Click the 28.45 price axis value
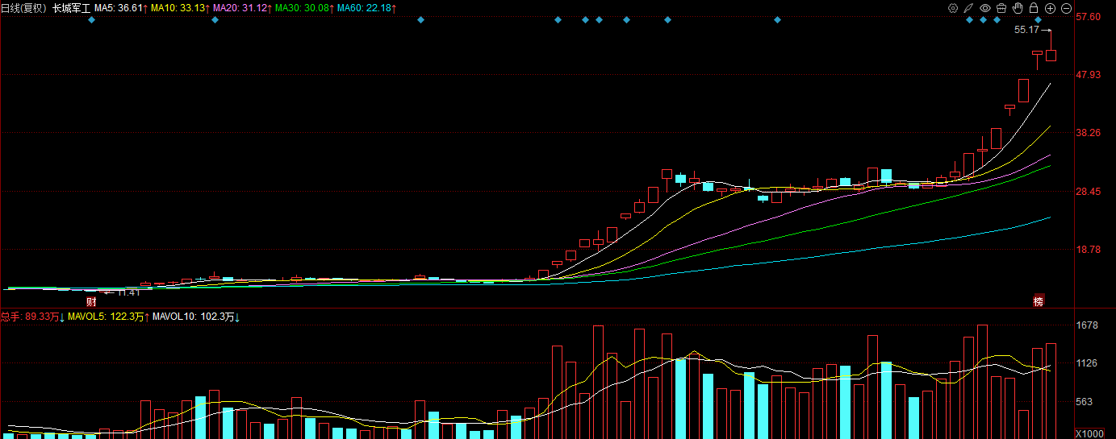Image resolution: width=1116 pixels, height=439 pixels. click(x=1089, y=192)
